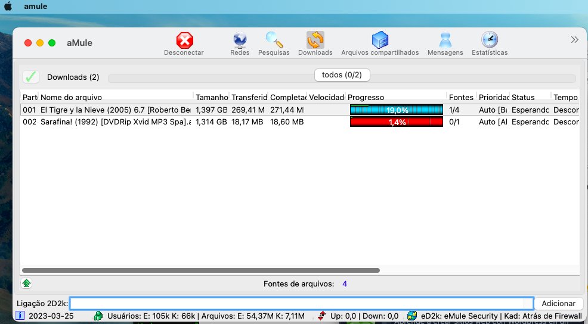Image resolution: width=588 pixels, height=324 pixels.
Task: Click the 1,397 GB size cell
Action: click(x=211, y=110)
